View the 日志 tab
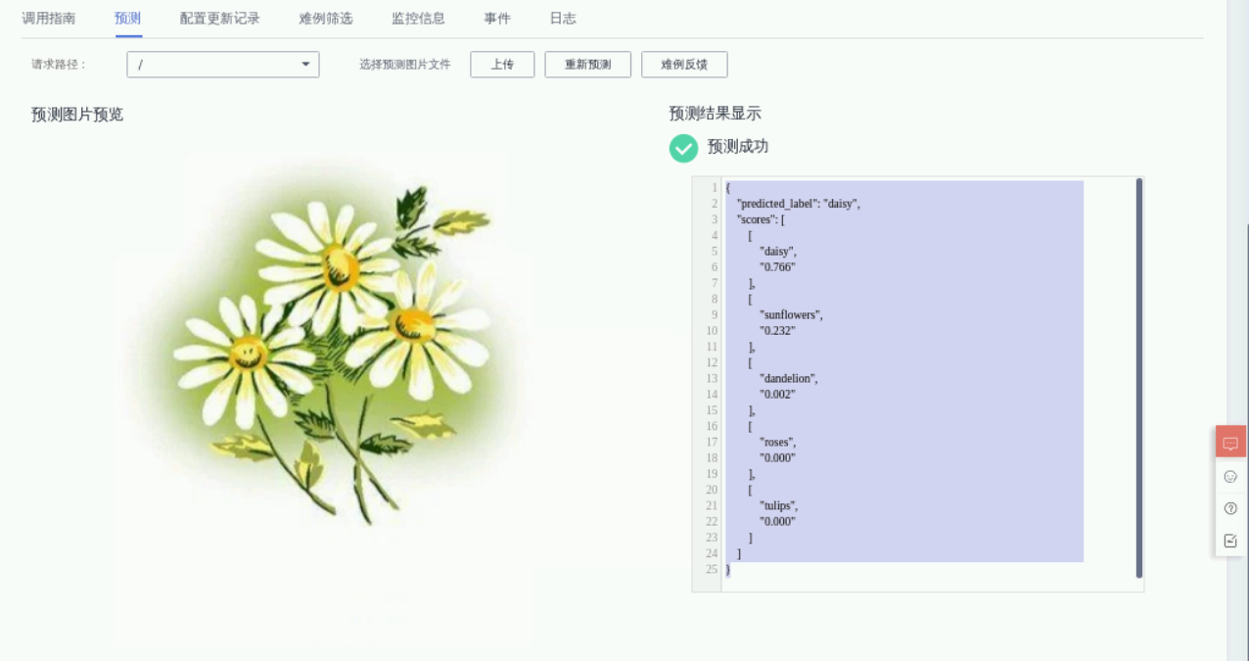The image size is (1249, 661). click(x=563, y=19)
